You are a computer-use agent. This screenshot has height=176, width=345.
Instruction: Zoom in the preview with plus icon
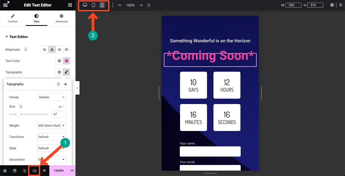(x=141, y=5)
